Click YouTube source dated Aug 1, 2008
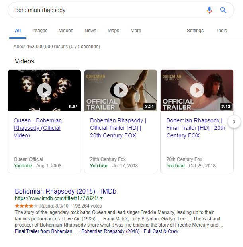Screen dimensions: 243x247 23,166
